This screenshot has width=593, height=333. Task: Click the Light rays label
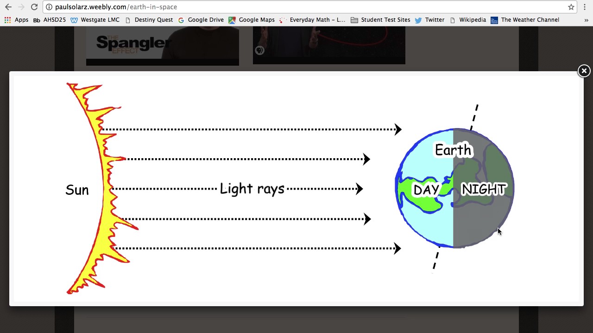point(252,189)
